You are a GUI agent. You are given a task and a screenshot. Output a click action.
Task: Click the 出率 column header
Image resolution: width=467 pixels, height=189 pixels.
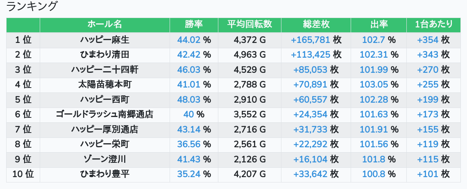click(x=379, y=25)
